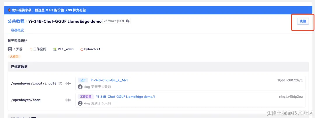Click the 工作空间 workspace icon
The height and width of the screenshot is (118, 315).
tap(31, 49)
